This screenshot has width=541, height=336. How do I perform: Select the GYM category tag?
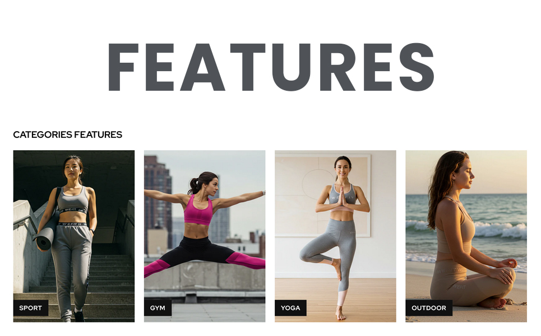click(158, 308)
